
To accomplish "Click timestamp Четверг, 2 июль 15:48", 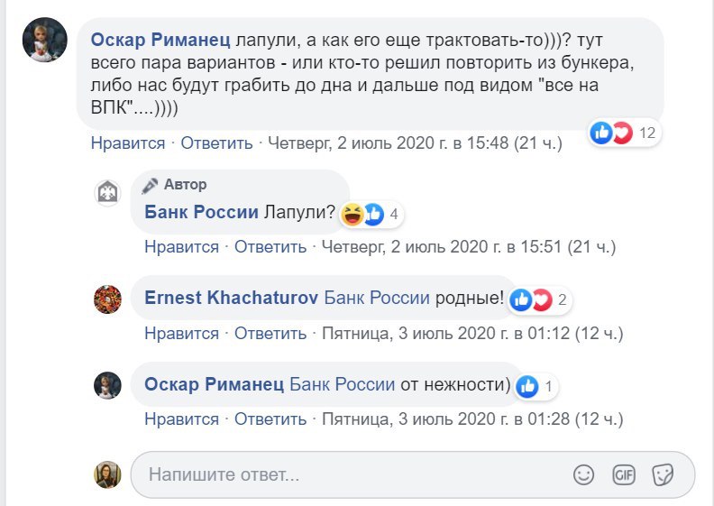I will click(x=415, y=143).
